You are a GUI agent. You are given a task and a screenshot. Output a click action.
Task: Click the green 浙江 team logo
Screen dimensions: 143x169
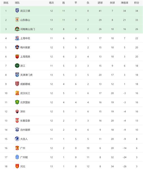17,66
